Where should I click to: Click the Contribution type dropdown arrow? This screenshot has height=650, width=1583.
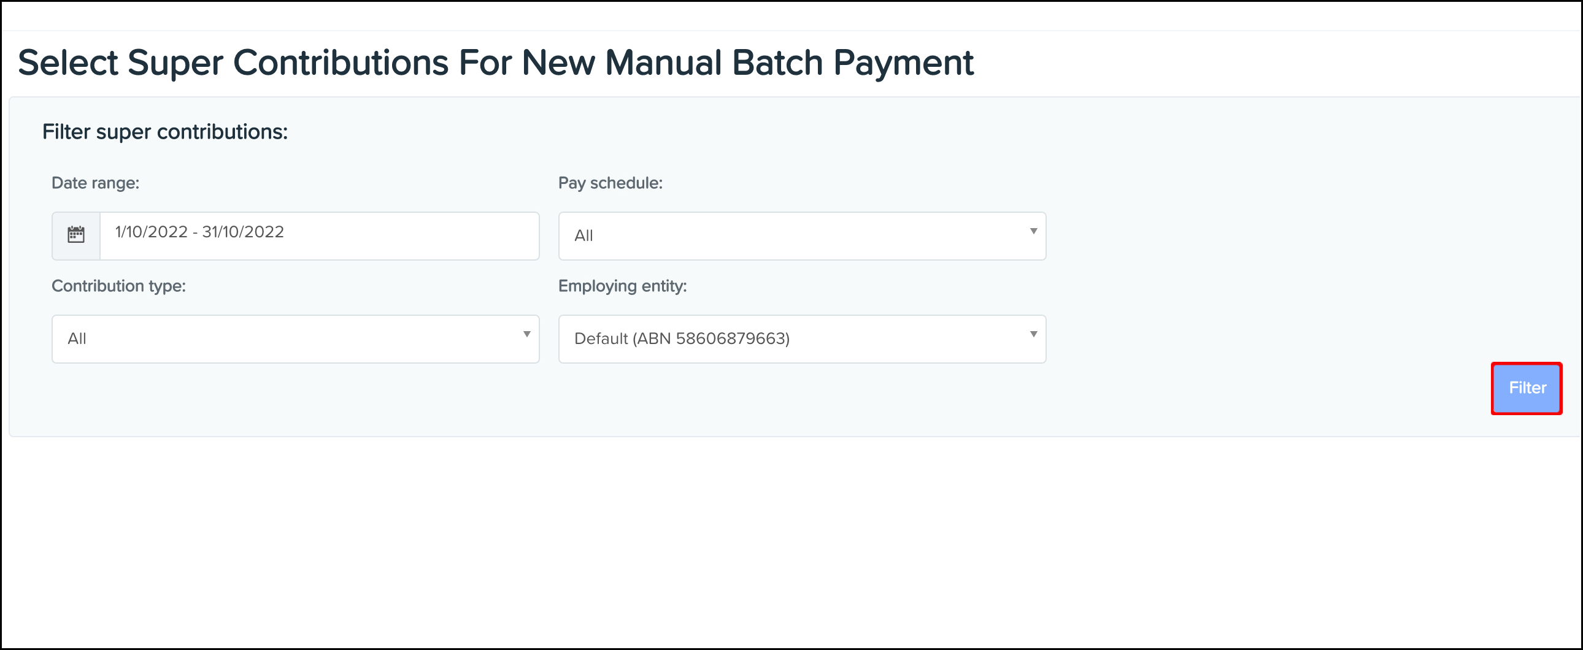tap(527, 338)
